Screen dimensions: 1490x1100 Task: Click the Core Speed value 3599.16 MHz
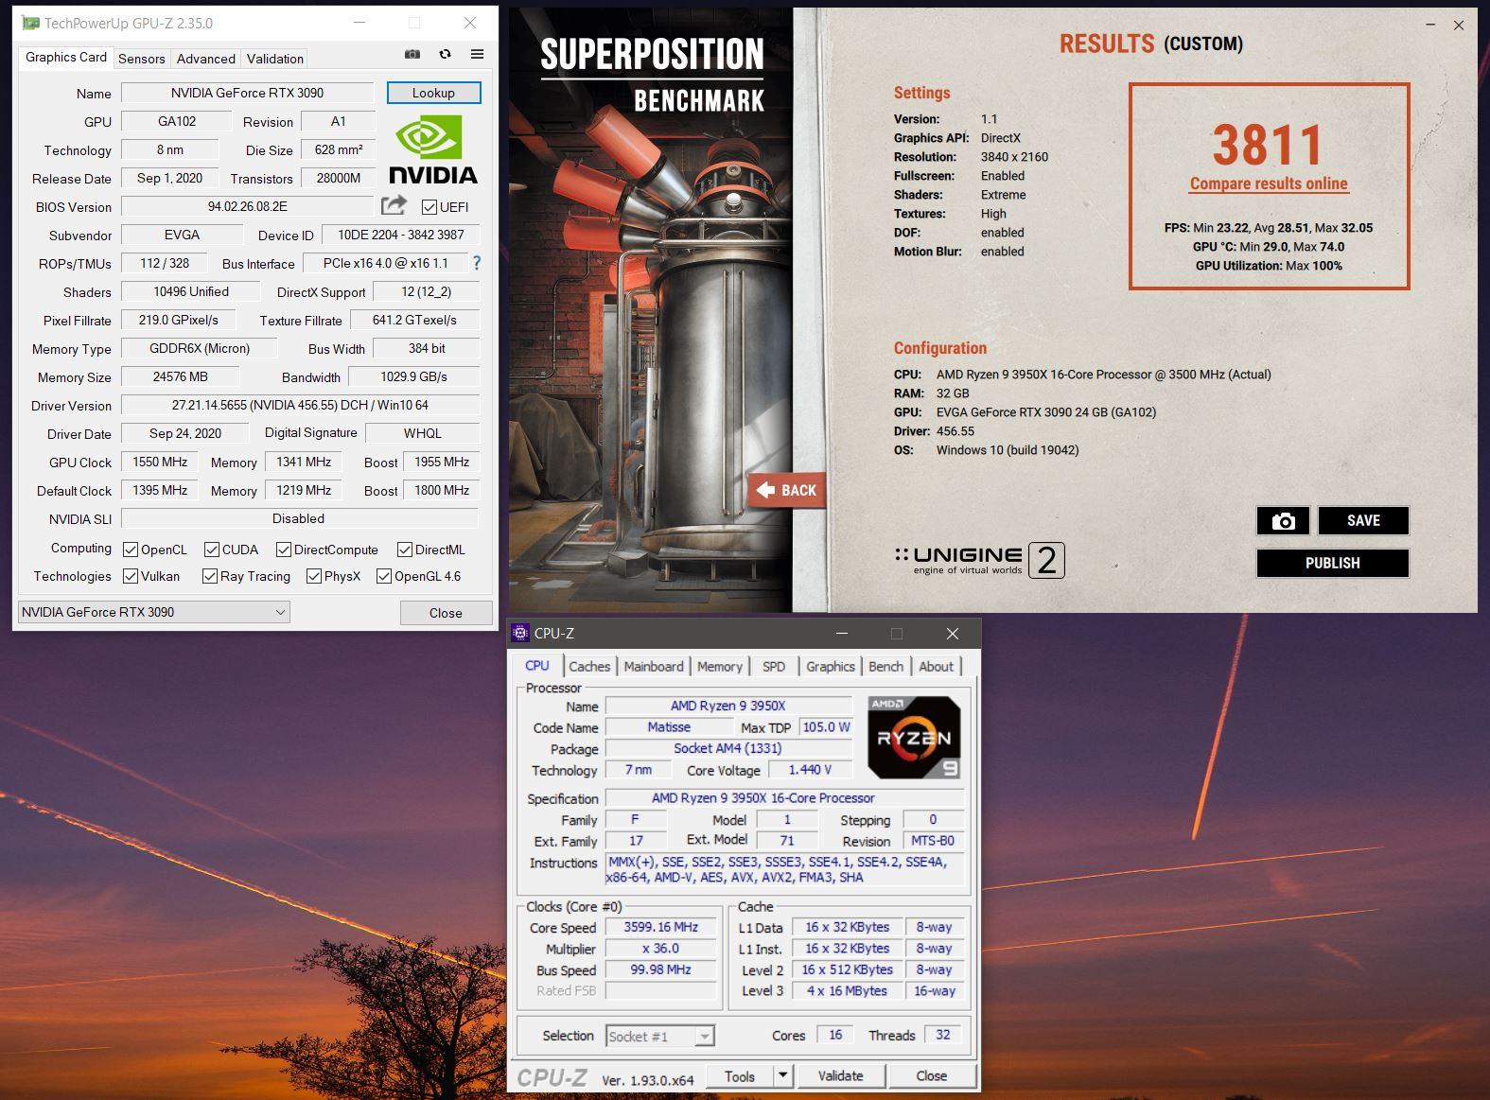click(x=660, y=928)
